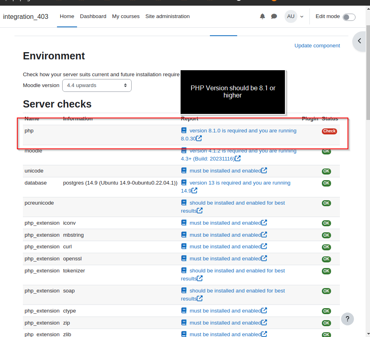Click external link icon after 14.9
Screen dimensions: 370x337
coord(194,190)
